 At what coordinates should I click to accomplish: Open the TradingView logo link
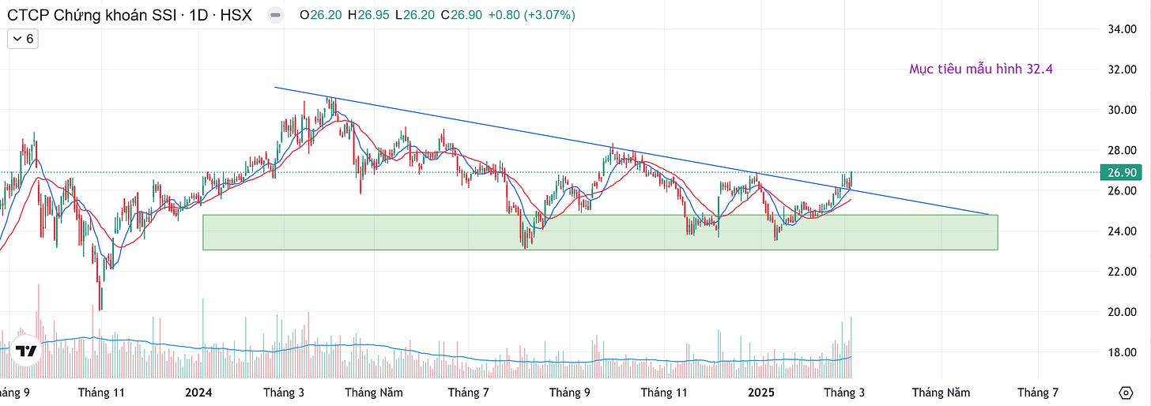27,351
